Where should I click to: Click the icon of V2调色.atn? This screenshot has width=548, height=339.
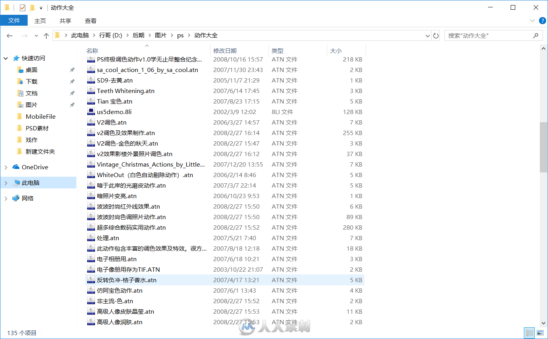(91, 123)
